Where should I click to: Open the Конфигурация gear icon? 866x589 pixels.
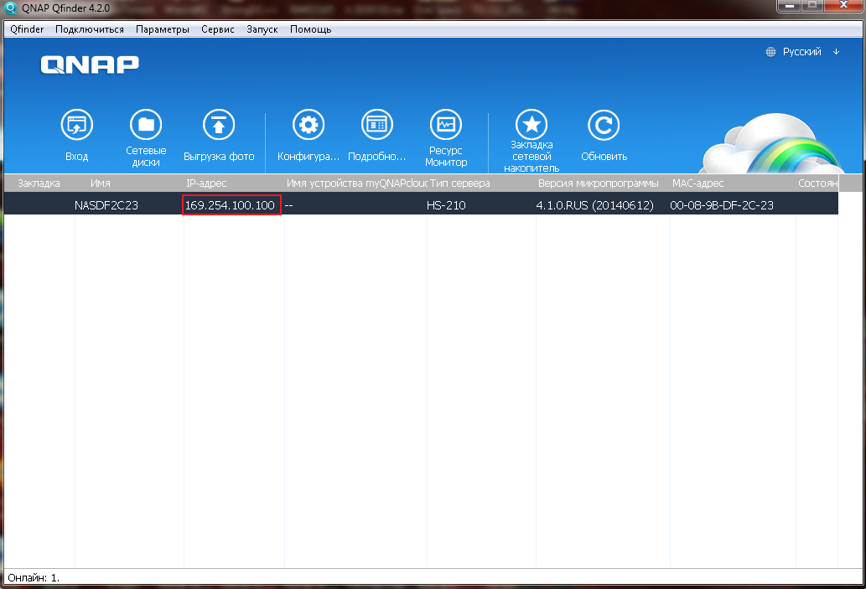309,125
